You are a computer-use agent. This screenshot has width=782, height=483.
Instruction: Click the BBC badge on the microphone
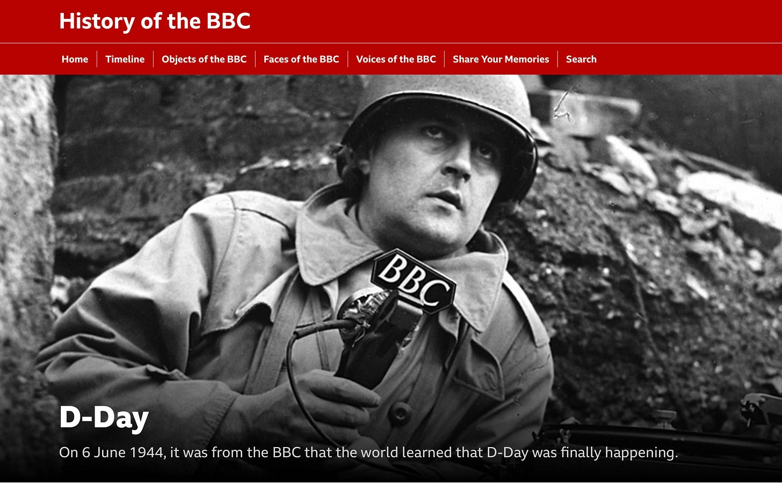(414, 281)
